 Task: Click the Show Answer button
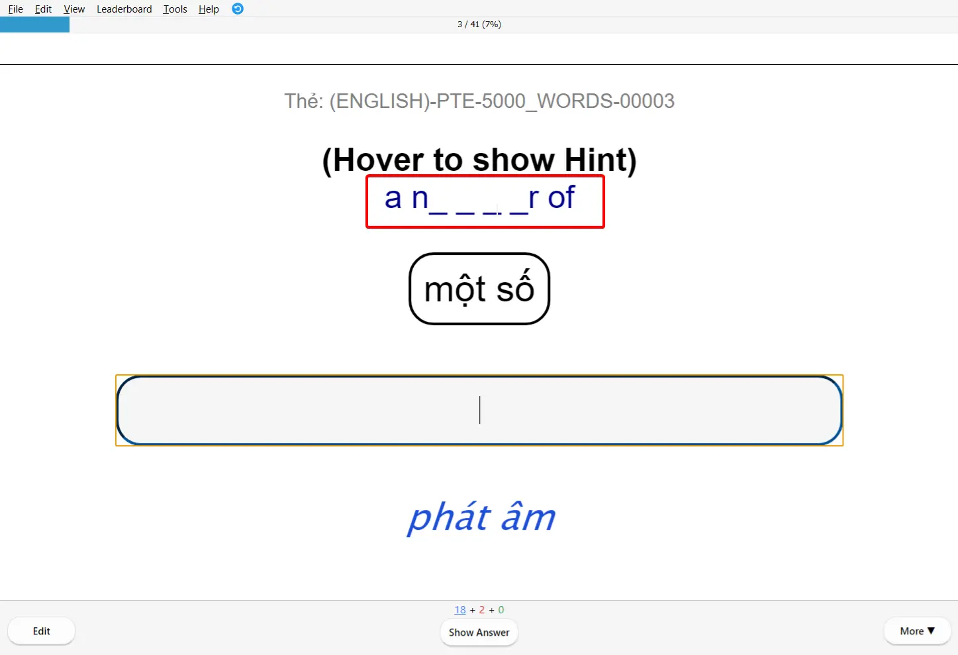click(x=479, y=632)
